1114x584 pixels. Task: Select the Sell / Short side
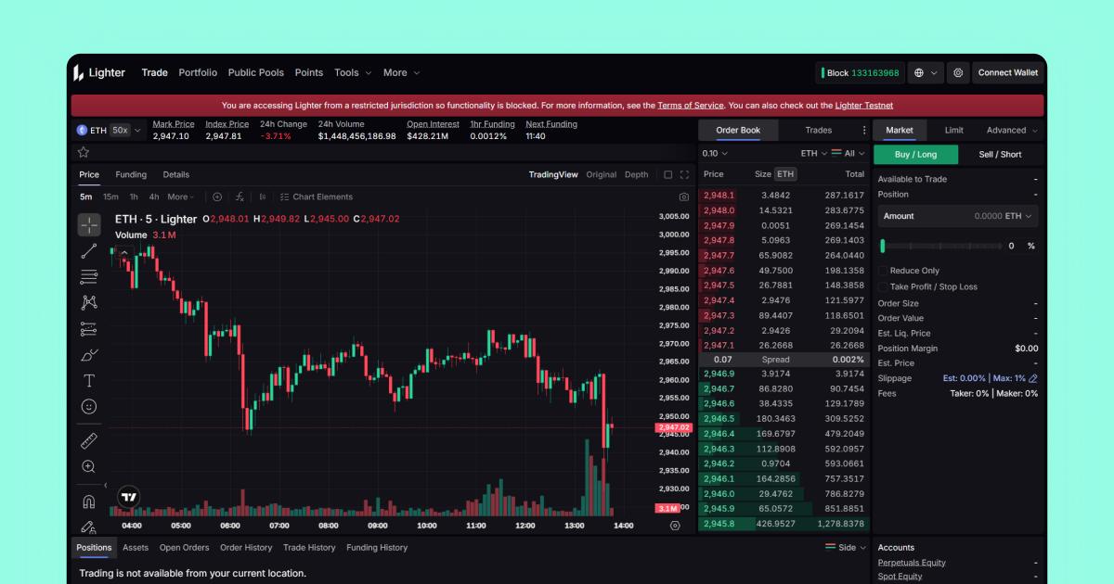[x=1000, y=154]
